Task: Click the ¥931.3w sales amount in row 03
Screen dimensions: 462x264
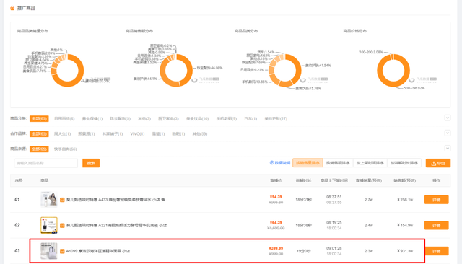Action: pyautogui.click(x=405, y=251)
